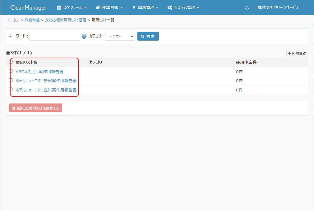This screenshot has width=314, height=211.
Task: Check the ABC本社ビル案件用報告書 checkbox
Action: 11,71
